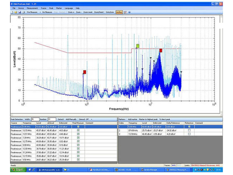Image resolution: width=233 pixels, height=175 pixels.
Task: Open a file with the folder icon
Action: pyautogui.click(x=16, y=12)
